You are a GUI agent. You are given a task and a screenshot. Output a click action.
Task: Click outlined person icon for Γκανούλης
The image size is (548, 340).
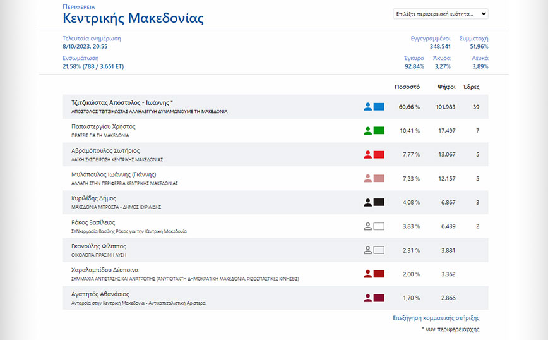click(x=367, y=250)
